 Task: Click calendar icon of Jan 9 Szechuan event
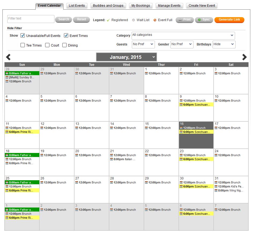click(x=181, y=105)
